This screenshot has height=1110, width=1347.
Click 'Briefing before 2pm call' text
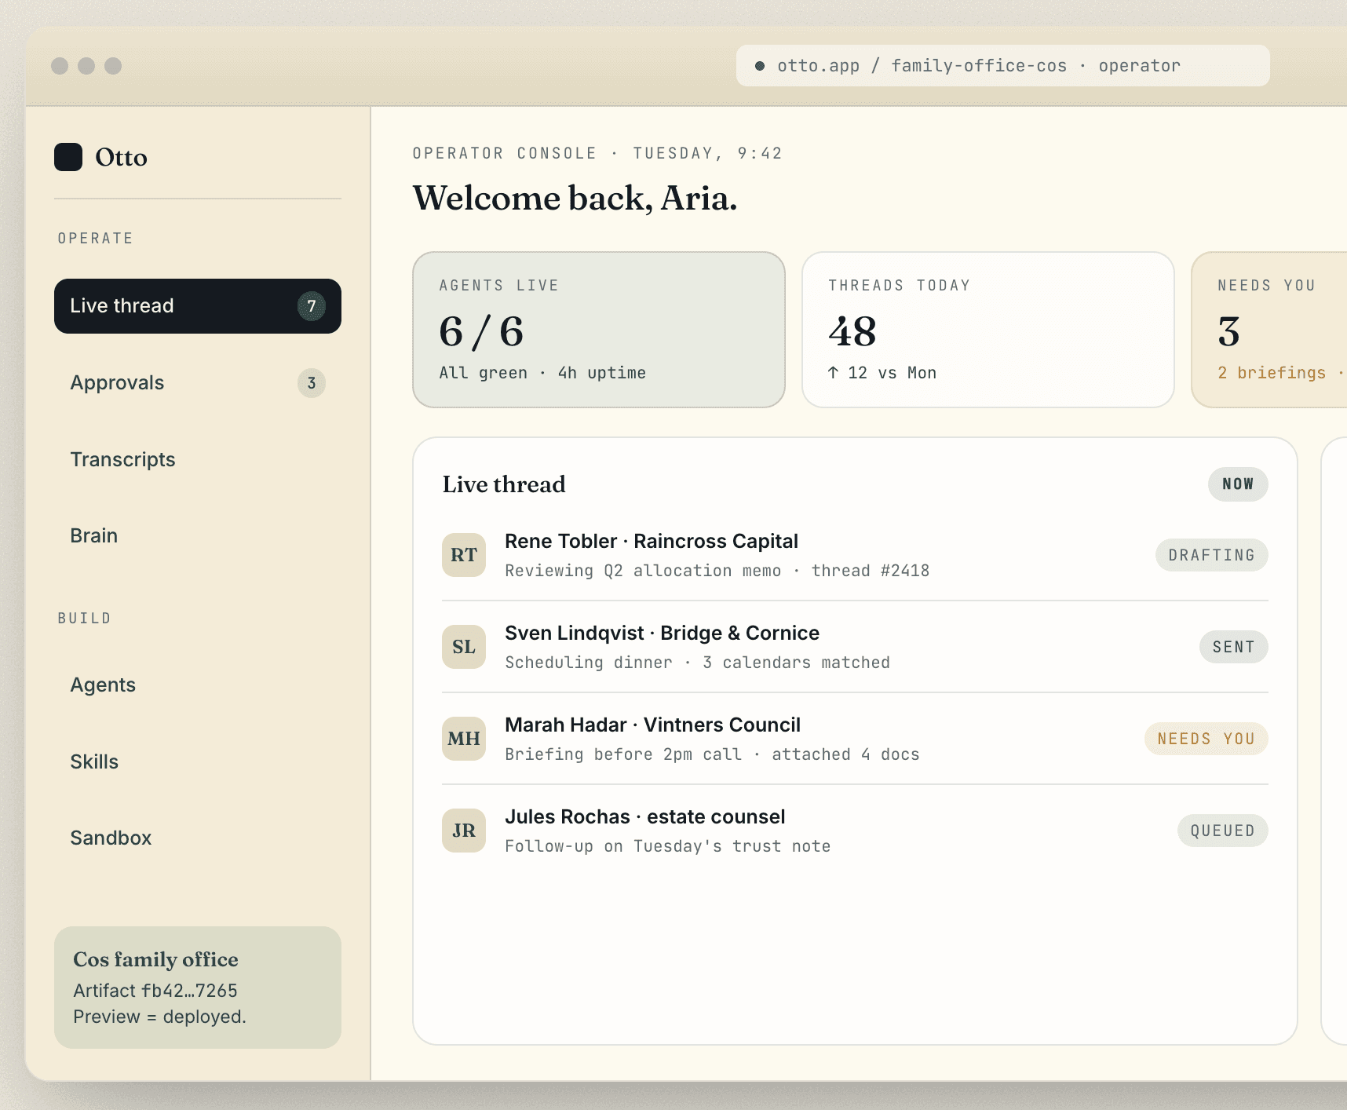pyautogui.click(x=623, y=754)
